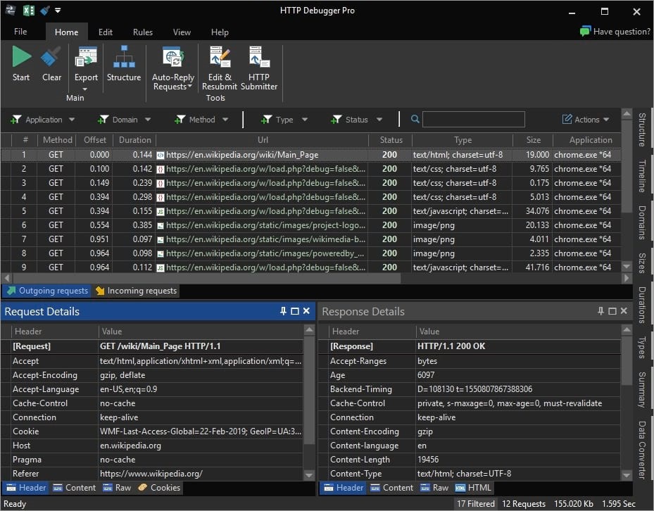Select the Home ribbon tab
654x511 pixels.
(66, 32)
